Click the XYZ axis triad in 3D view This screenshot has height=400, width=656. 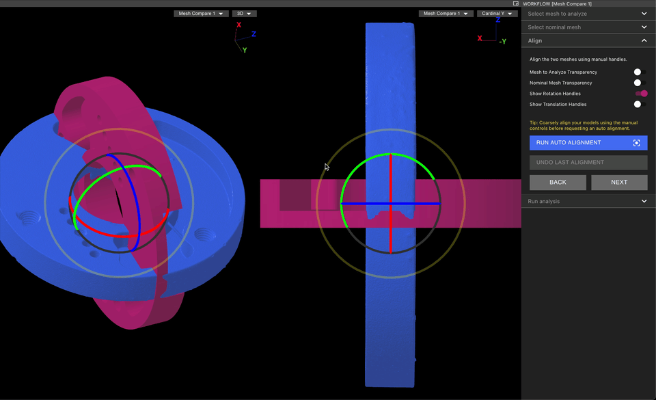coord(245,37)
